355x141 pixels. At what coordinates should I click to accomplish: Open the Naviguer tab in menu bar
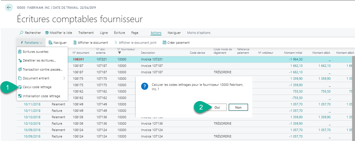174,33
